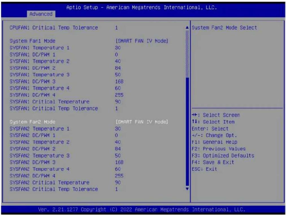Click the scrollbar up arrow
This screenshot has height=215, width=286.
(187, 28)
